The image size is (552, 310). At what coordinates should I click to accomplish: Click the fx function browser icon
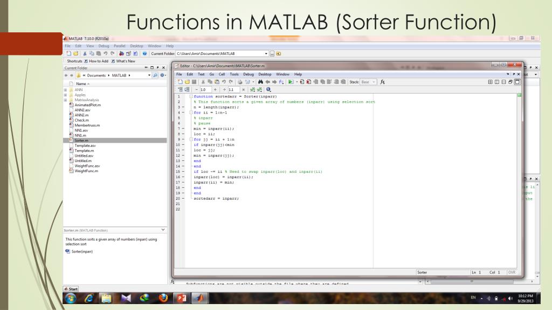click(383, 82)
